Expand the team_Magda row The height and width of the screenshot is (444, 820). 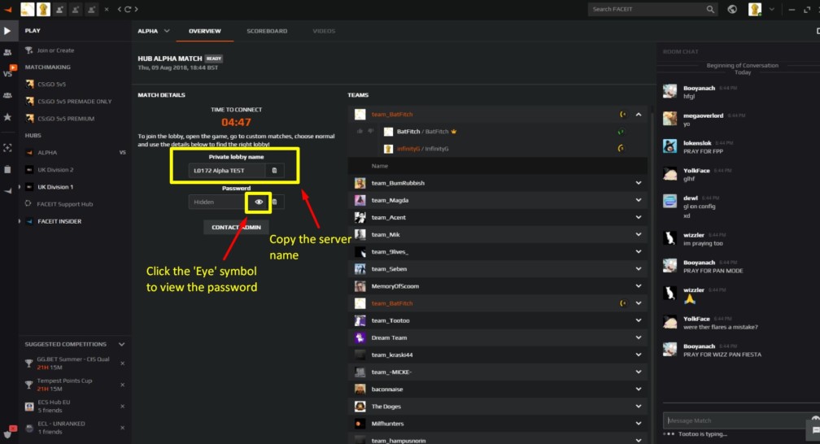pos(639,200)
